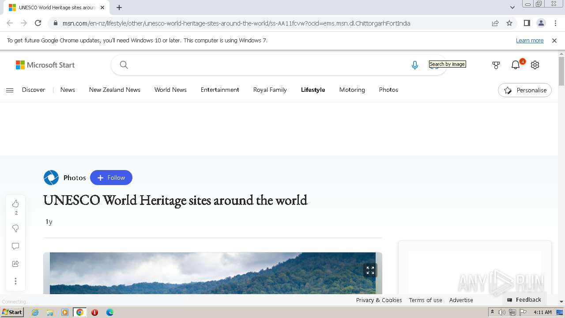This screenshot has width=565, height=318.
Task: Open the Royal Family section
Action: point(270,90)
